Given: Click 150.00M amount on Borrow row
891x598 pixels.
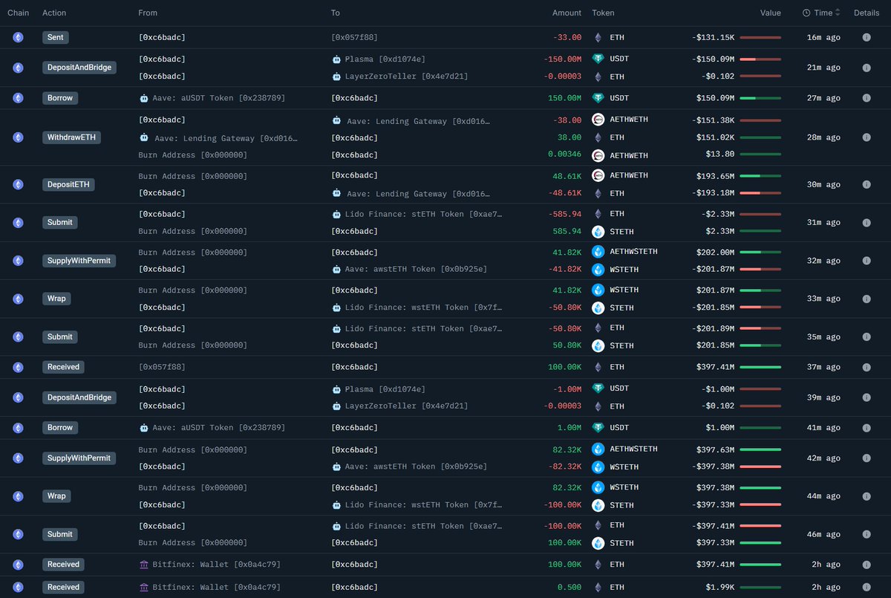Looking at the screenshot, I should (565, 98).
